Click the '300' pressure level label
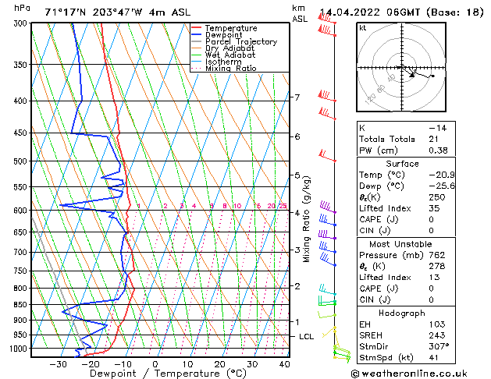 [22, 23]
